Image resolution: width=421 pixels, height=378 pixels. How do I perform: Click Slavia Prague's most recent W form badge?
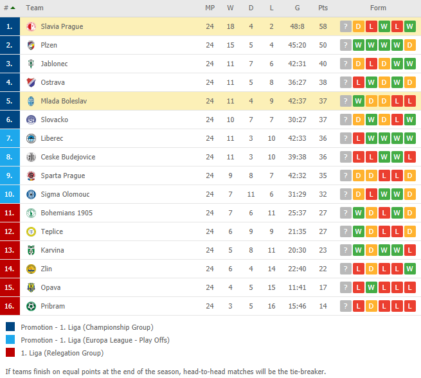coord(410,26)
